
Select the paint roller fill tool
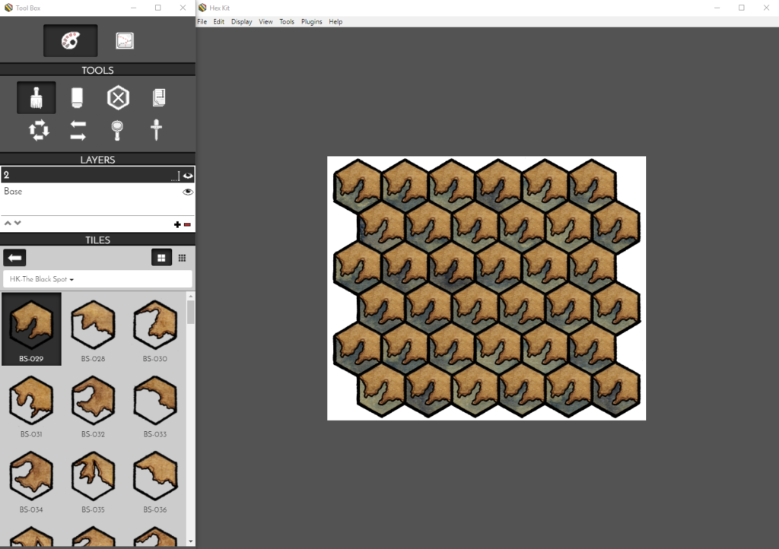click(77, 97)
